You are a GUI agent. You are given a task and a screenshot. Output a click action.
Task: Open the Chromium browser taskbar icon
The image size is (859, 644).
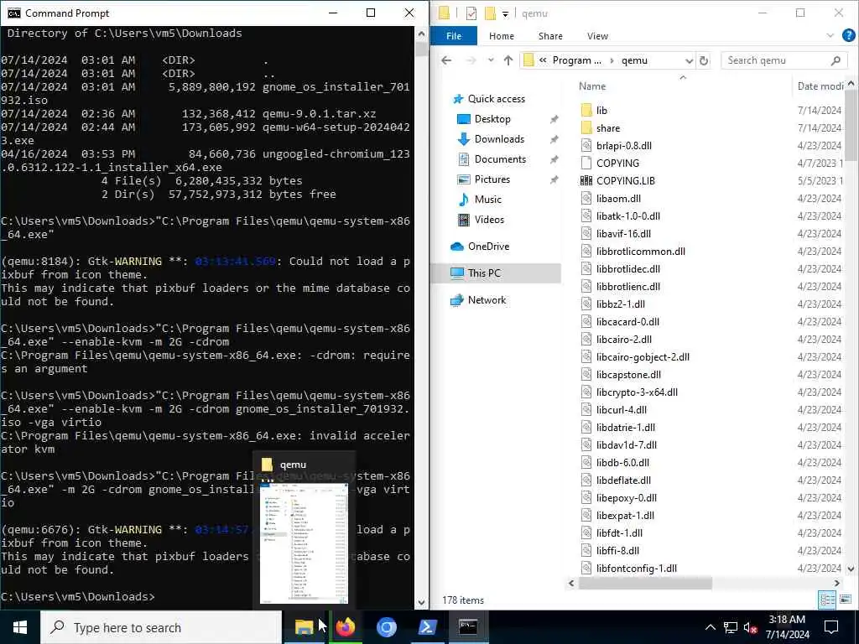coord(386,627)
